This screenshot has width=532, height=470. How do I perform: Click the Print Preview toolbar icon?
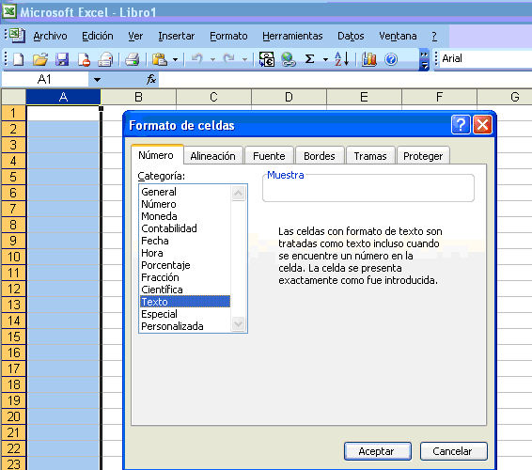click(105, 59)
